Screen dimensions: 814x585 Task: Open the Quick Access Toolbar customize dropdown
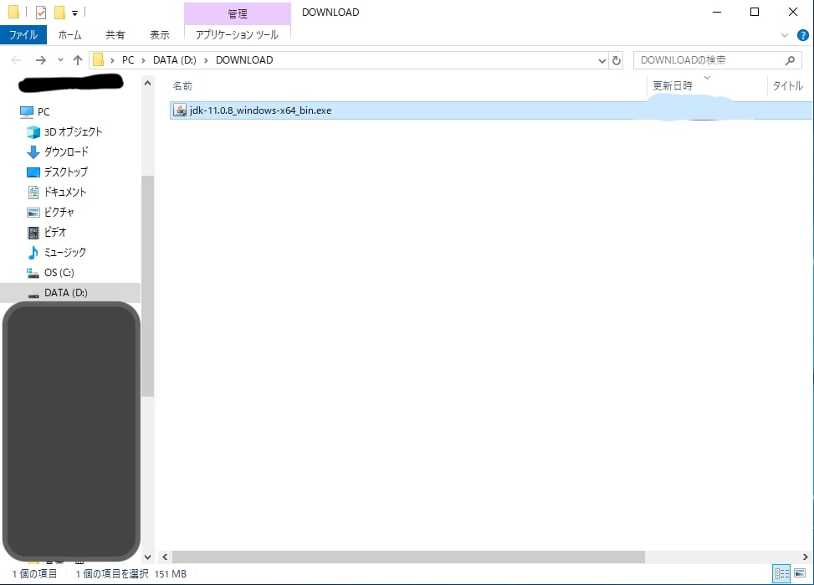pyautogui.click(x=74, y=13)
